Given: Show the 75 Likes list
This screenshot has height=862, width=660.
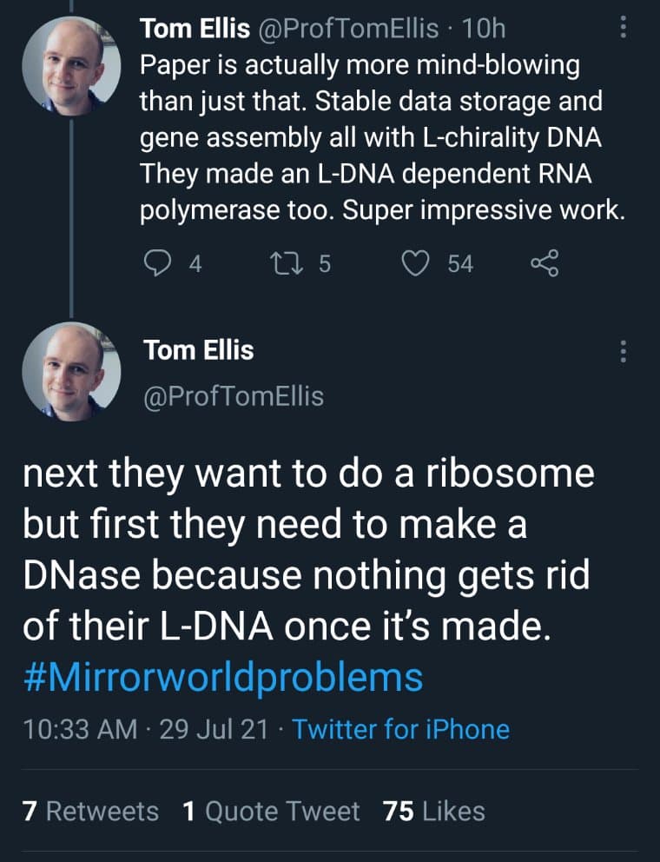Looking at the screenshot, I should point(433,811).
